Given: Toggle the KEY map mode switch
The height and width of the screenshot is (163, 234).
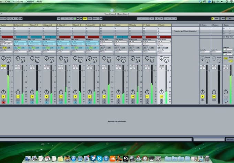Looking at the screenshot, I should click(x=216, y=19).
